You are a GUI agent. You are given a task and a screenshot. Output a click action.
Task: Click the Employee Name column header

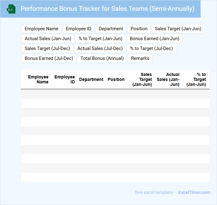pos(38,79)
